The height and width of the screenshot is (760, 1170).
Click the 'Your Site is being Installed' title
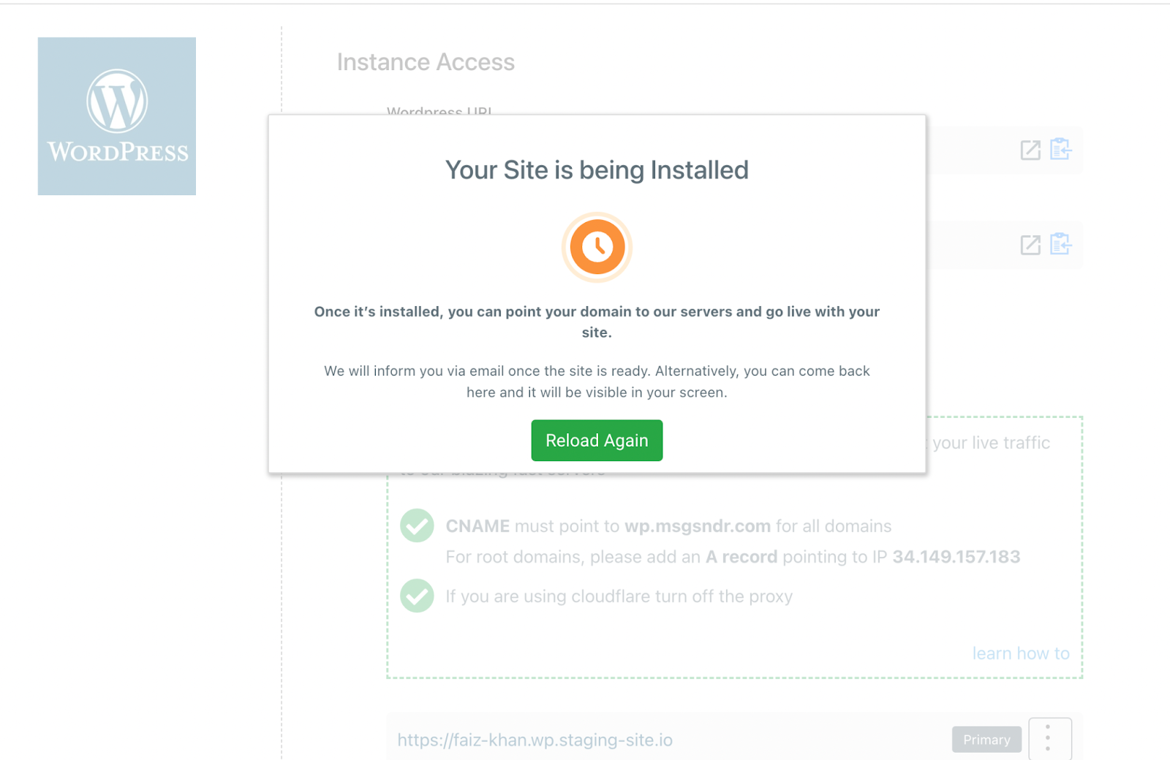click(597, 170)
